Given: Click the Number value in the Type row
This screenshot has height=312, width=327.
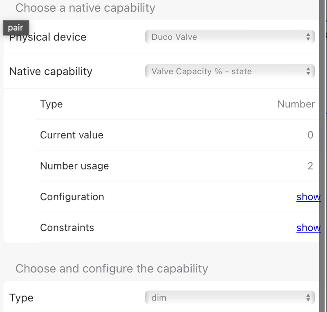Looking at the screenshot, I should point(296,104).
